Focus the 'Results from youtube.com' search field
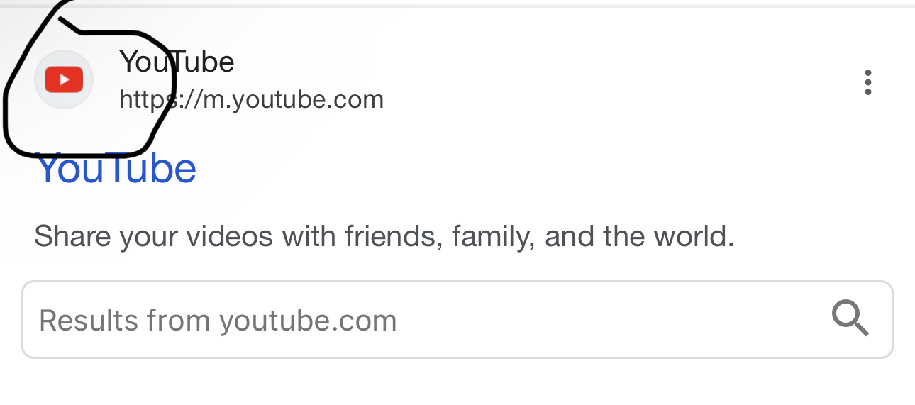The image size is (915, 405). click(426, 320)
